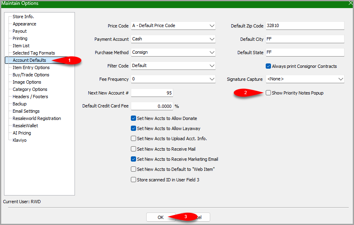Open Category Options page

(30, 89)
